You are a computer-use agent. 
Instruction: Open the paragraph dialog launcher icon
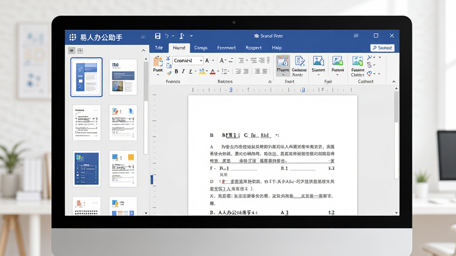(270, 82)
